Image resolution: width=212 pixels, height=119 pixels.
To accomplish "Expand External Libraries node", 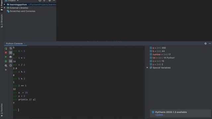I will tap(5, 8).
